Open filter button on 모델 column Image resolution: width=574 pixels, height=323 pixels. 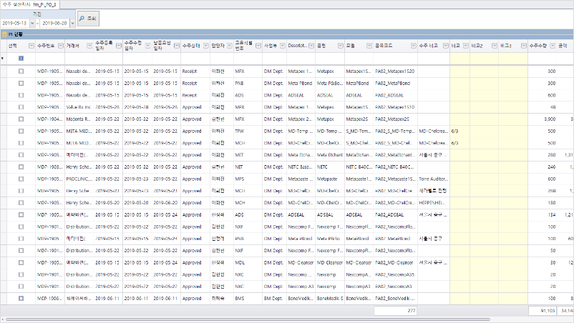[369, 46]
